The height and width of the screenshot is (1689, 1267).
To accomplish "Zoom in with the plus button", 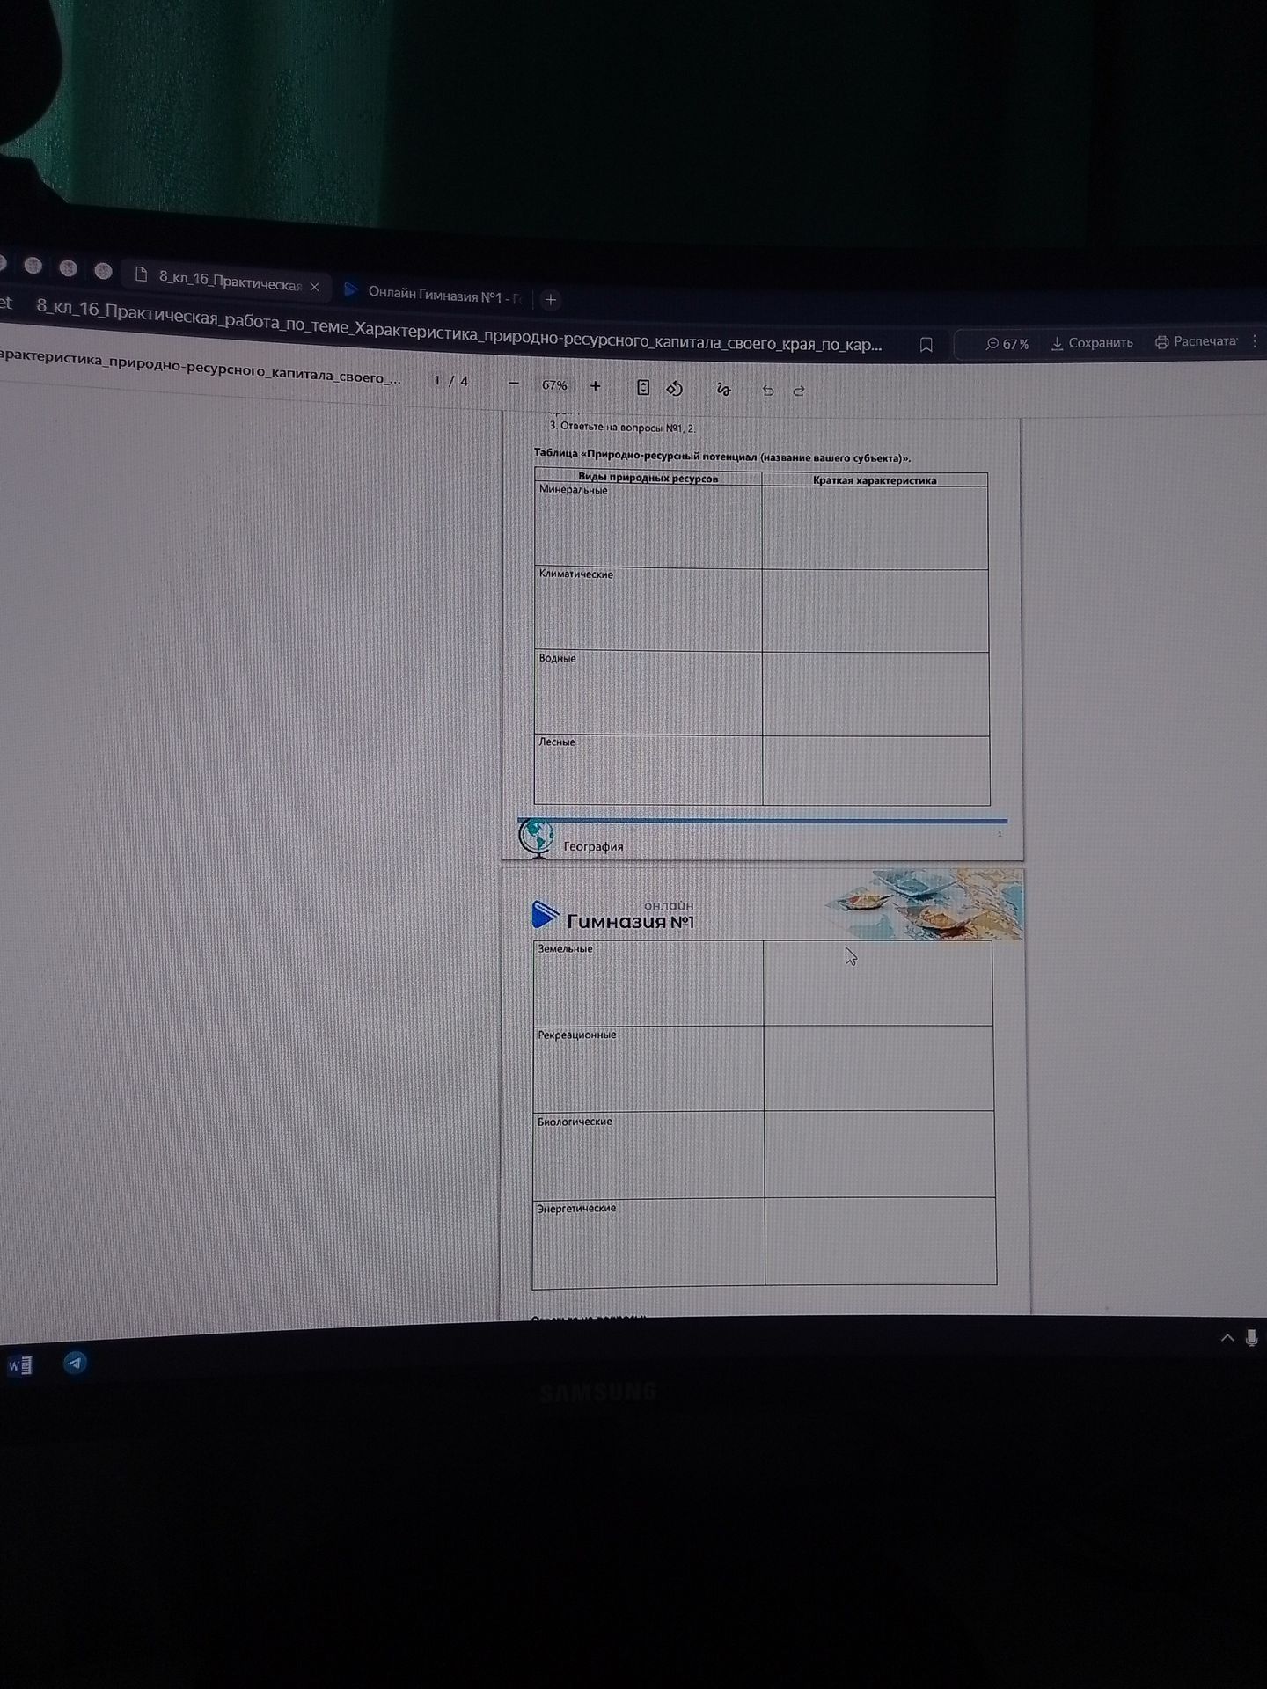I will pyautogui.click(x=596, y=386).
